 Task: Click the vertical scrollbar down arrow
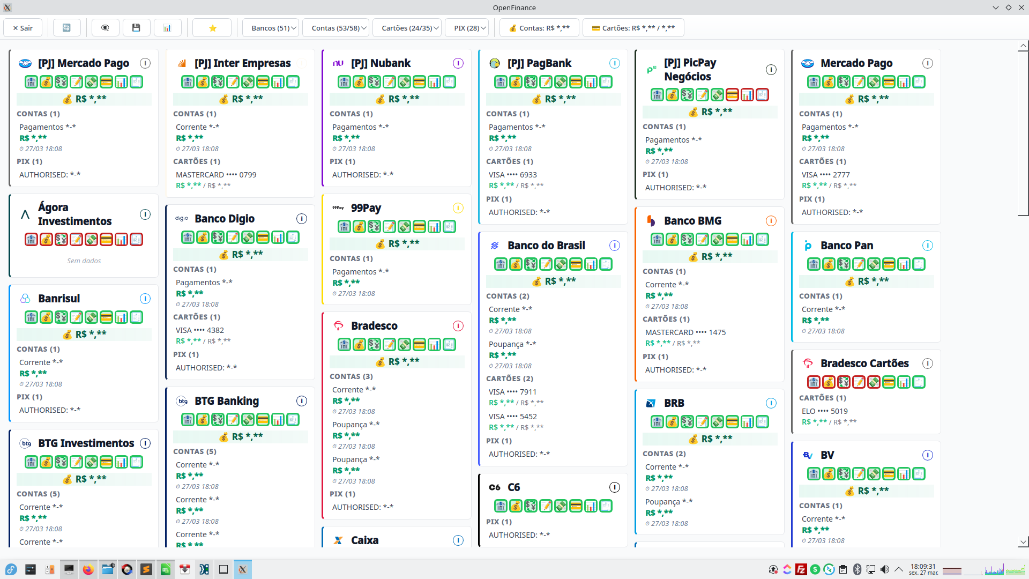click(x=1023, y=542)
